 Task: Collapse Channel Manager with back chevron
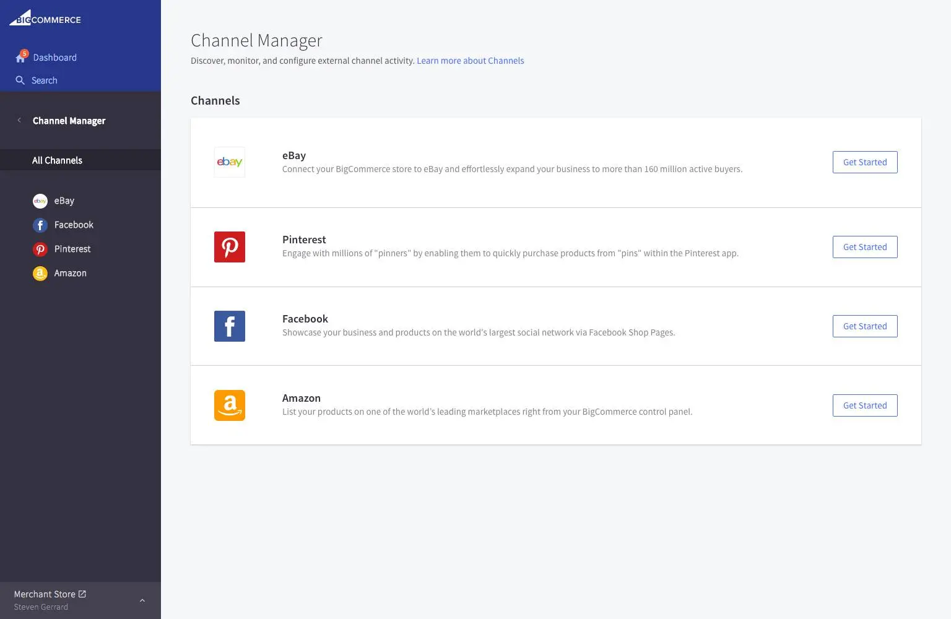coord(19,121)
